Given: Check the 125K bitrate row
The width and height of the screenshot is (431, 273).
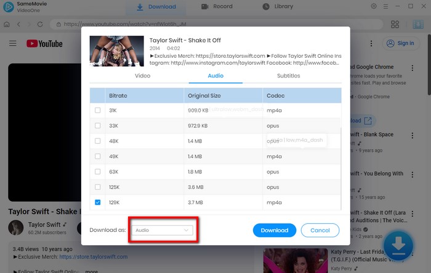Looking at the screenshot, I should 97,187.
